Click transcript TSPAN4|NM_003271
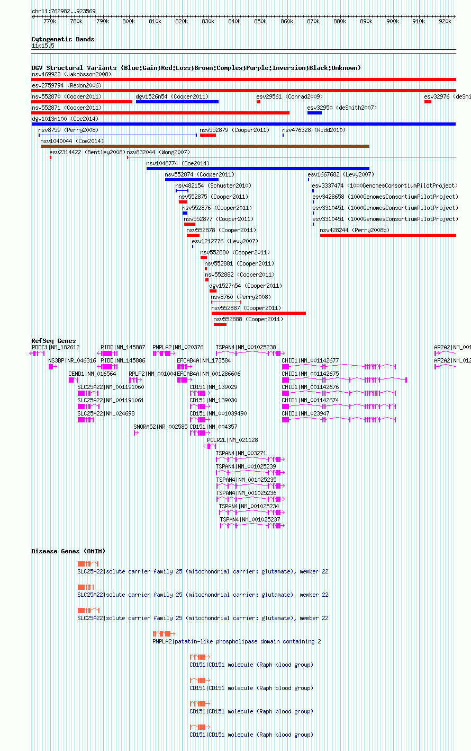This screenshot has width=471, height=751. (x=241, y=453)
